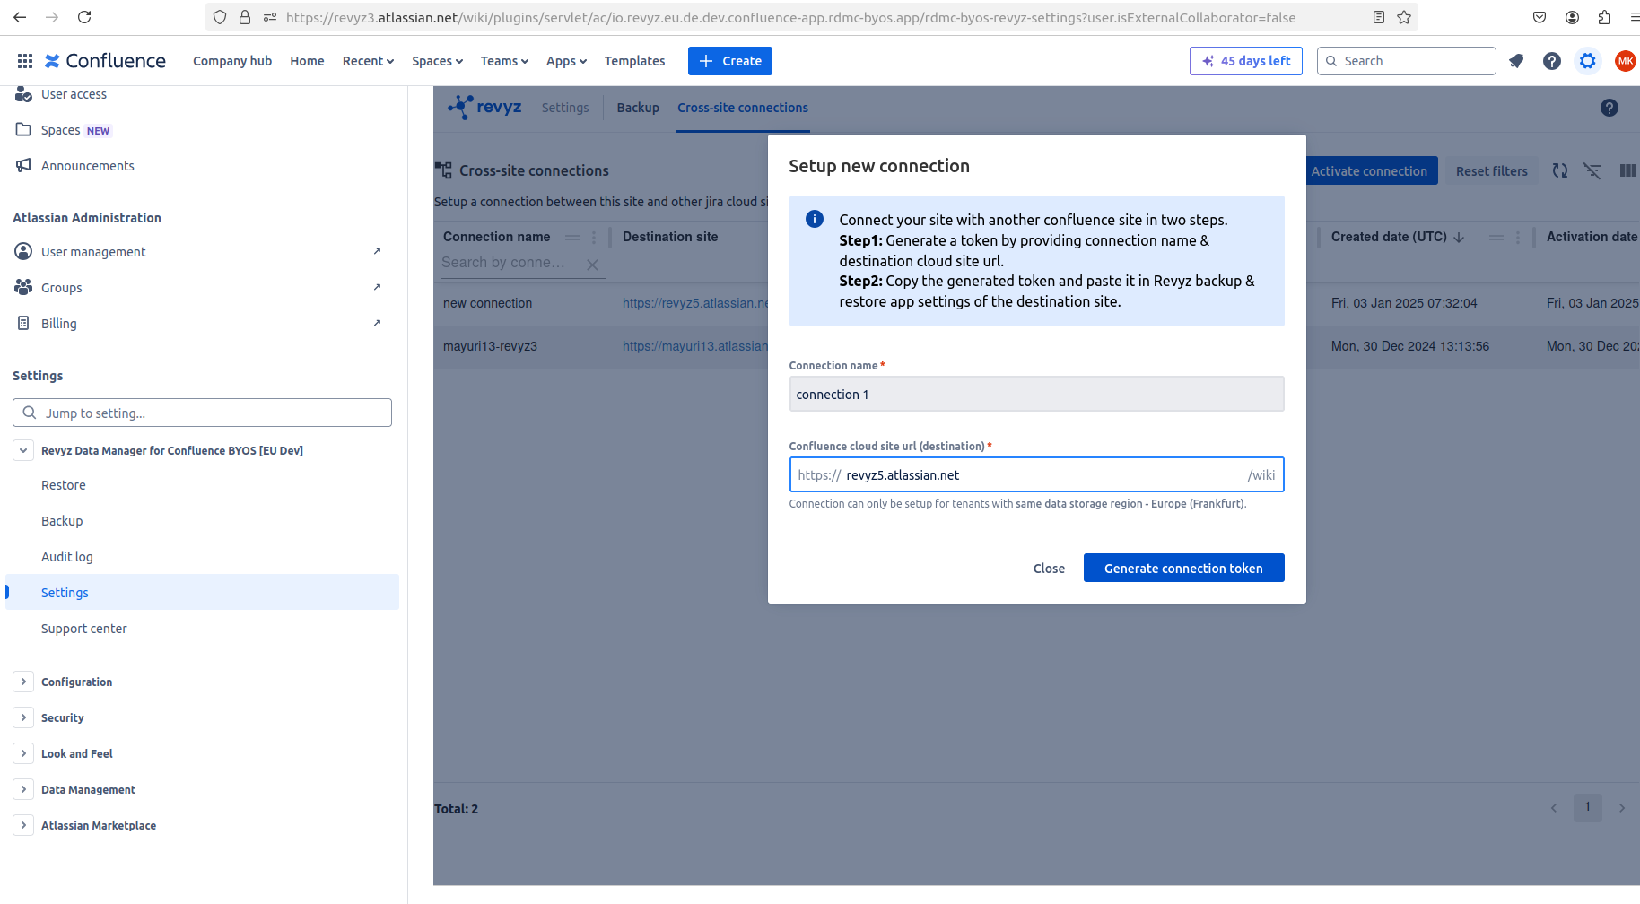Open the mayuri13.atlassian destination link
The image size is (1640, 904).
pyautogui.click(x=695, y=346)
